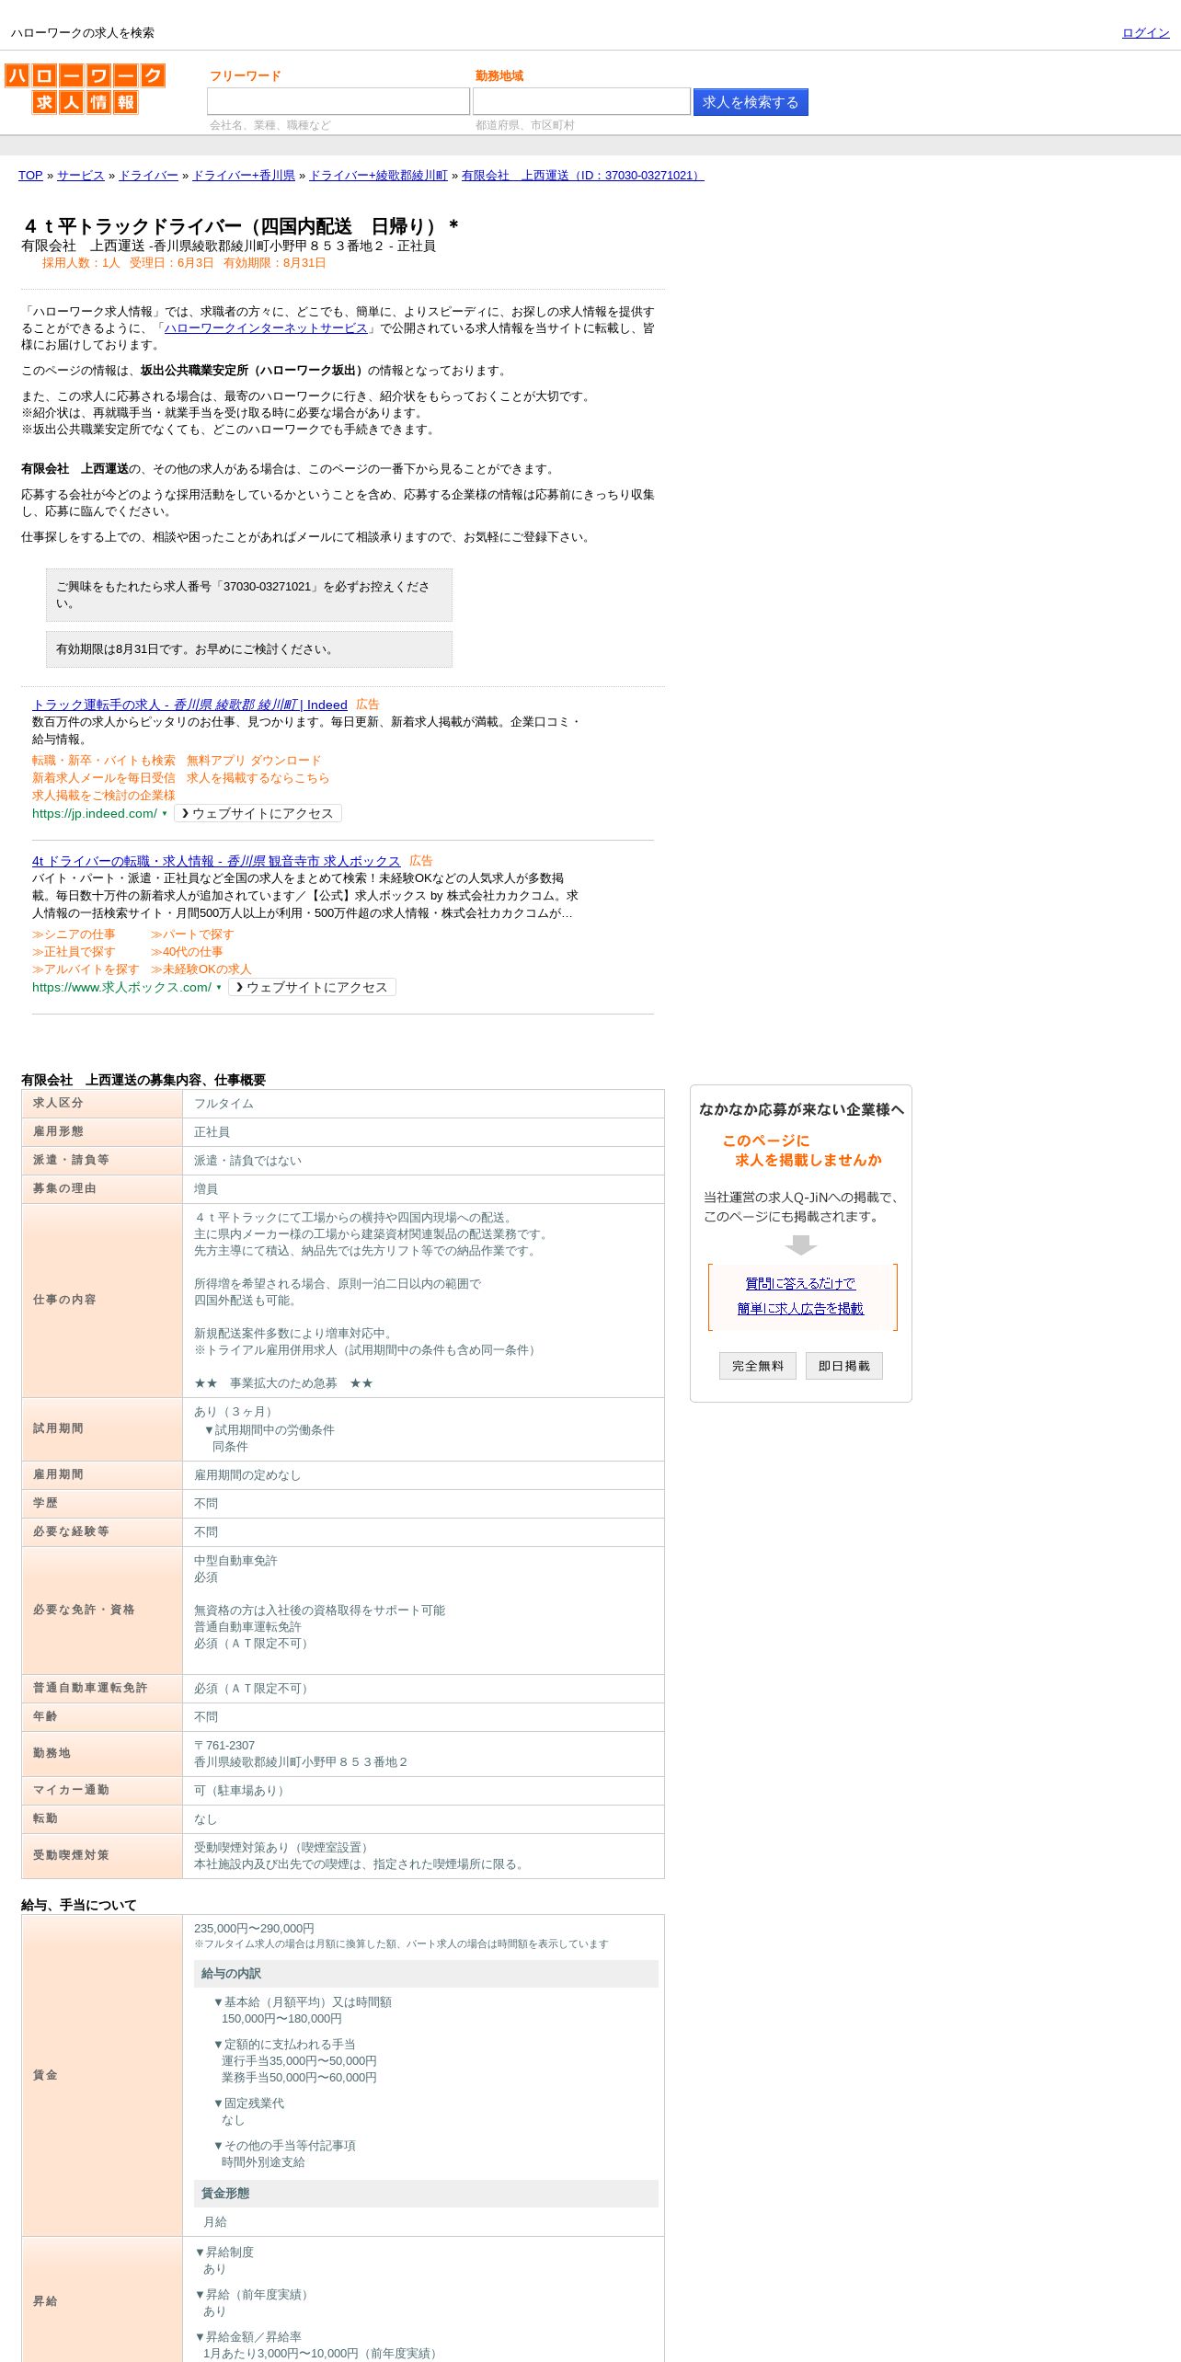The width and height of the screenshot is (1181, 2362).
Task: Open 転職・新卒・バイトも検索 ad sublink
Action: click(103, 761)
